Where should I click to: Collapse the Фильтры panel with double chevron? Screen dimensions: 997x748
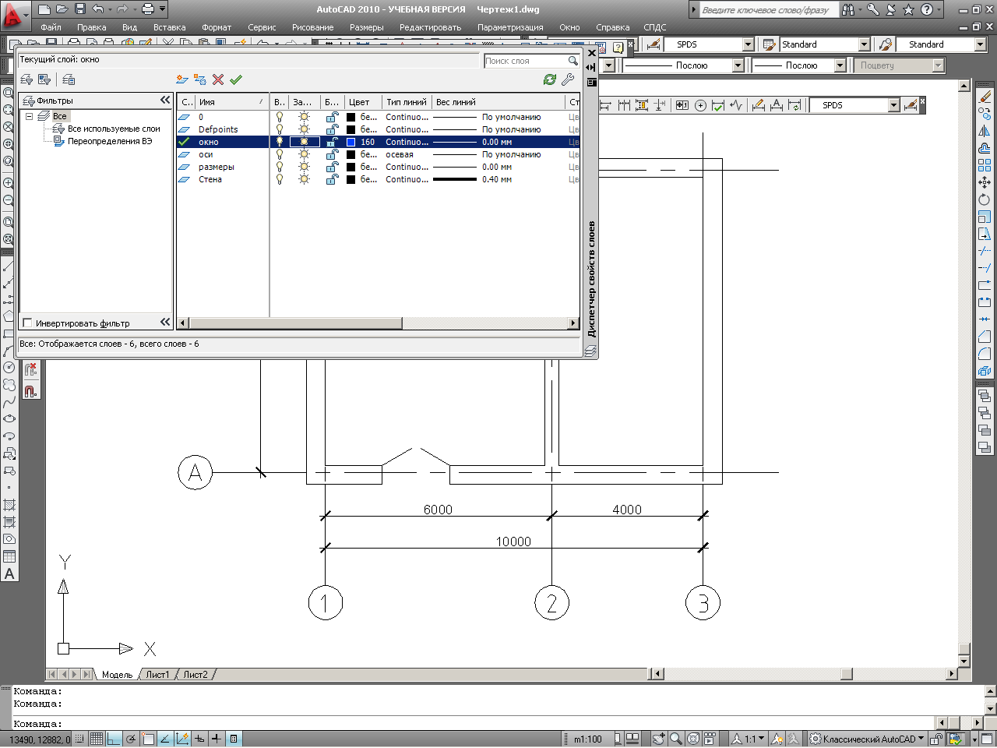pyautogui.click(x=165, y=100)
